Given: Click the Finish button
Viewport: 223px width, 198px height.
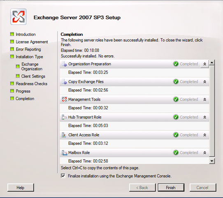Looking at the screenshot, I should 171,187.
